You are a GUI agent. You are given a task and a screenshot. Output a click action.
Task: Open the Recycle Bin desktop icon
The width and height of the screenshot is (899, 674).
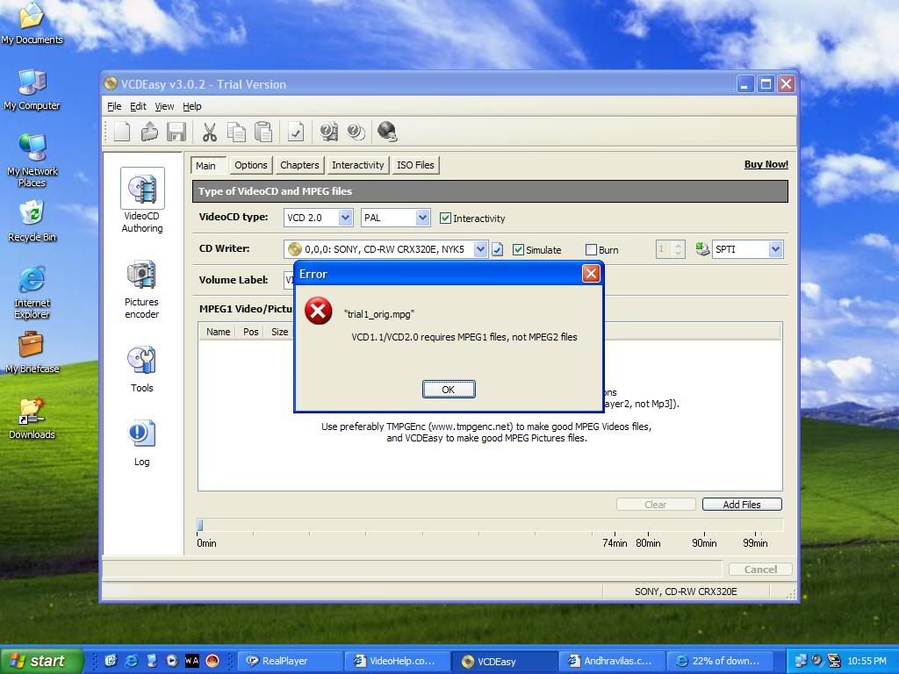[32, 222]
